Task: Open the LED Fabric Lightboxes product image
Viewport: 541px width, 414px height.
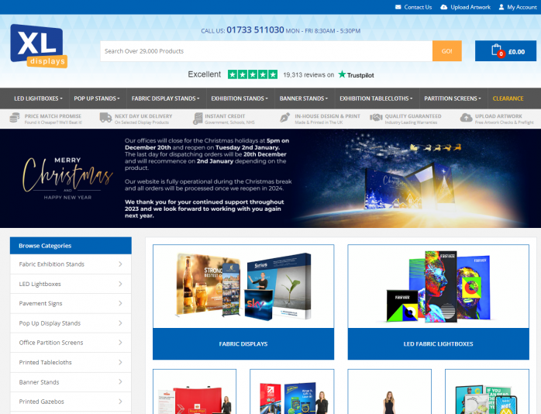Action: [x=438, y=286]
